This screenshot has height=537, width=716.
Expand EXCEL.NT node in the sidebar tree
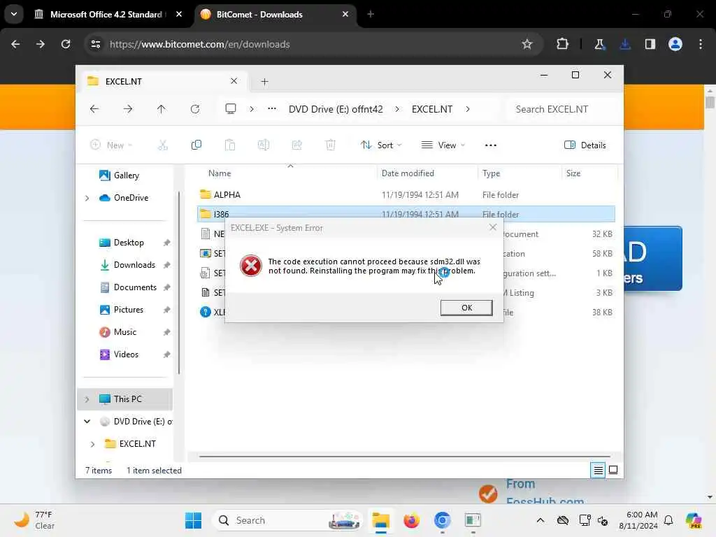pyautogui.click(x=93, y=444)
